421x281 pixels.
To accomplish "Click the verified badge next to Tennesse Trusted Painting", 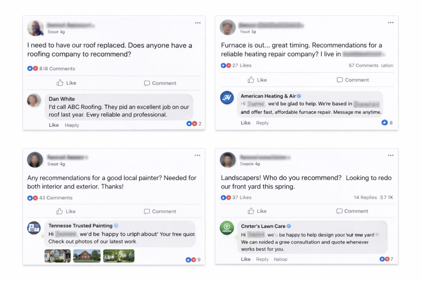I will point(116,225).
